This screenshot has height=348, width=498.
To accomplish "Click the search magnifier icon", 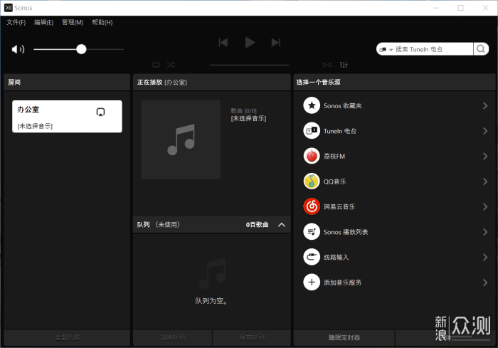I will [481, 49].
